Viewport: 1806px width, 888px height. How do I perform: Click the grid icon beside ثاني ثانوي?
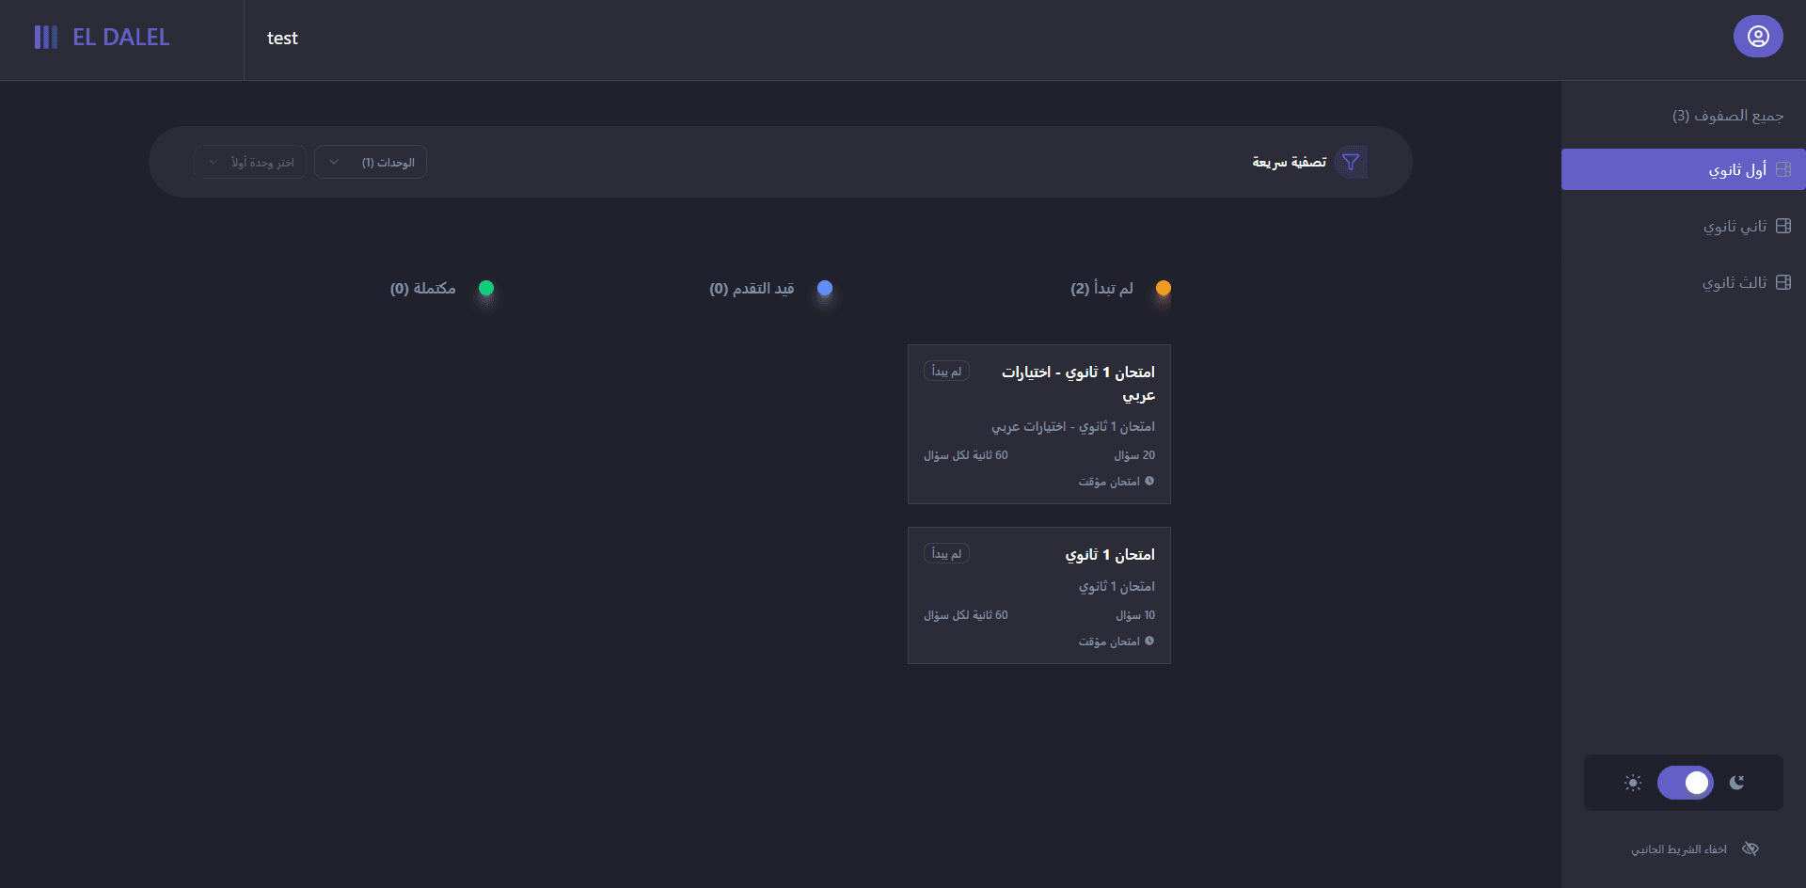pyautogui.click(x=1783, y=226)
